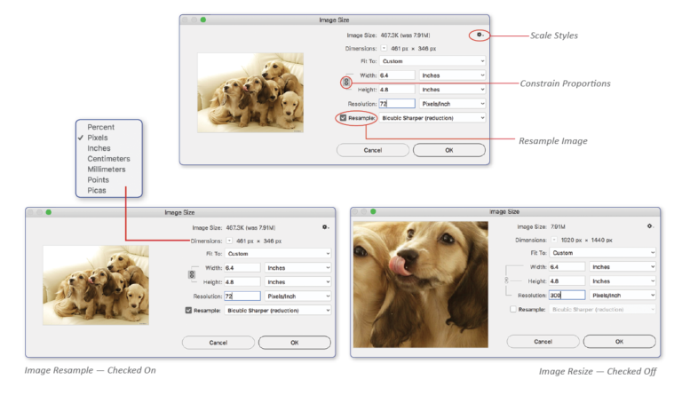682x395 pixels.
Task: Choose Millimeters from units menu
Action: [108, 169]
